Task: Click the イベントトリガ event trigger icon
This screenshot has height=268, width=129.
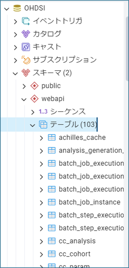Action: 26,21
